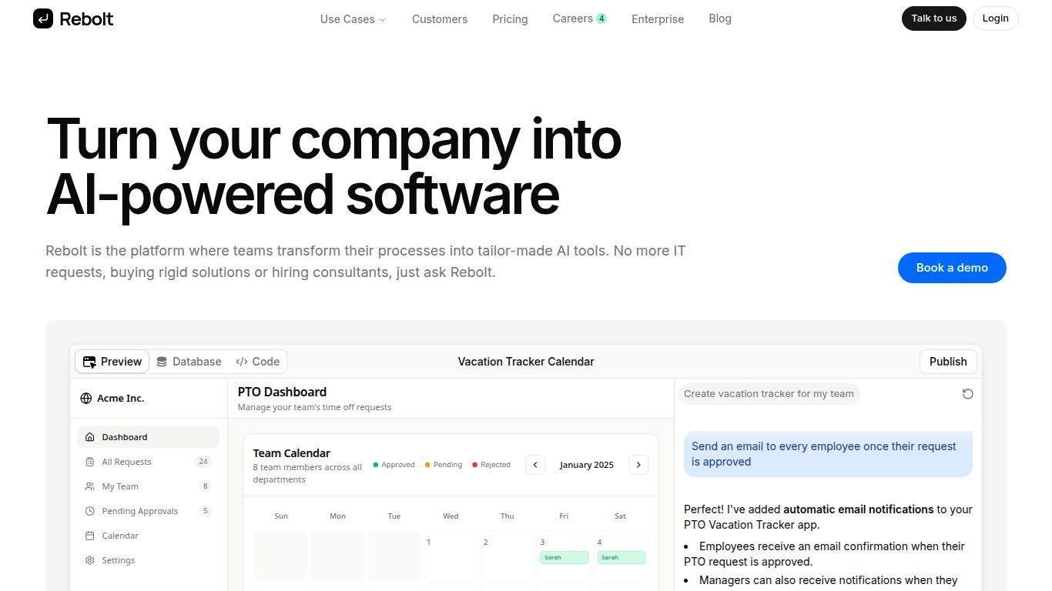Viewport: 1052px width, 591px height.
Task: Go to previous month in Team Calendar
Action: [x=535, y=465]
